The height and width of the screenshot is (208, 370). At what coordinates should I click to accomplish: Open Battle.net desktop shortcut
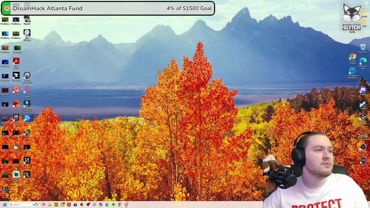click(x=27, y=119)
